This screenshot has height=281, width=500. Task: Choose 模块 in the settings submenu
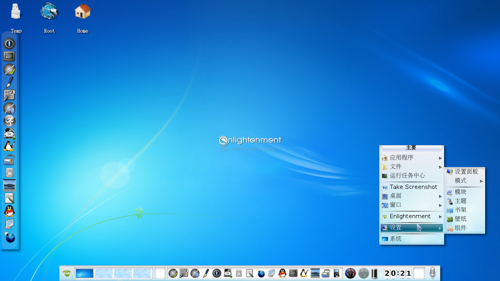[x=465, y=192]
